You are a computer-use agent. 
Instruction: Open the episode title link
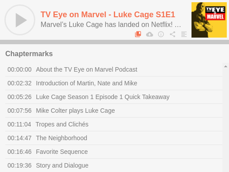click(x=108, y=15)
